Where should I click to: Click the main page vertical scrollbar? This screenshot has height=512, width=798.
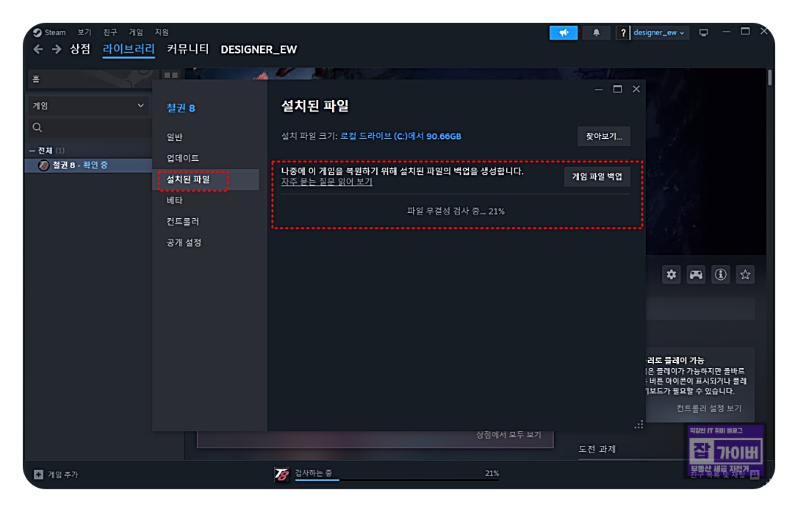(x=770, y=77)
